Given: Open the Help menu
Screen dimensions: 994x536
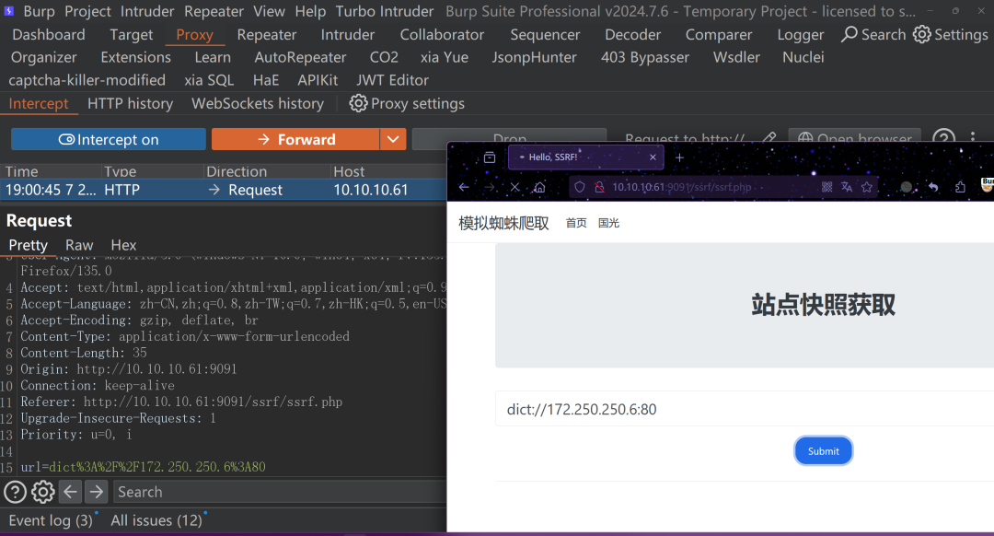Looking at the screenshot, I should coord(310,11).
